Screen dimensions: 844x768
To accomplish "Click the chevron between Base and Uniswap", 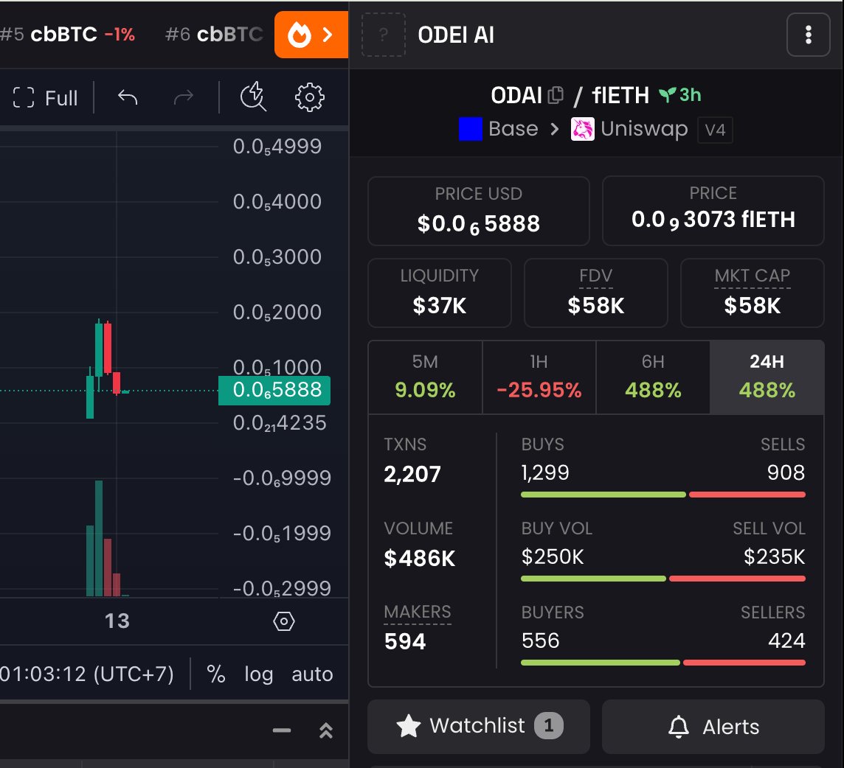I will coord(554,129).
